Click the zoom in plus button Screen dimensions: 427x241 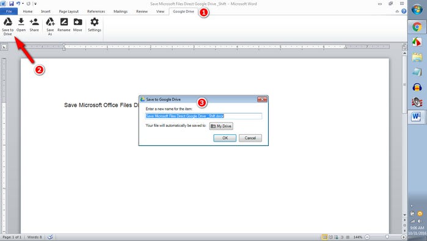[404, 237]
